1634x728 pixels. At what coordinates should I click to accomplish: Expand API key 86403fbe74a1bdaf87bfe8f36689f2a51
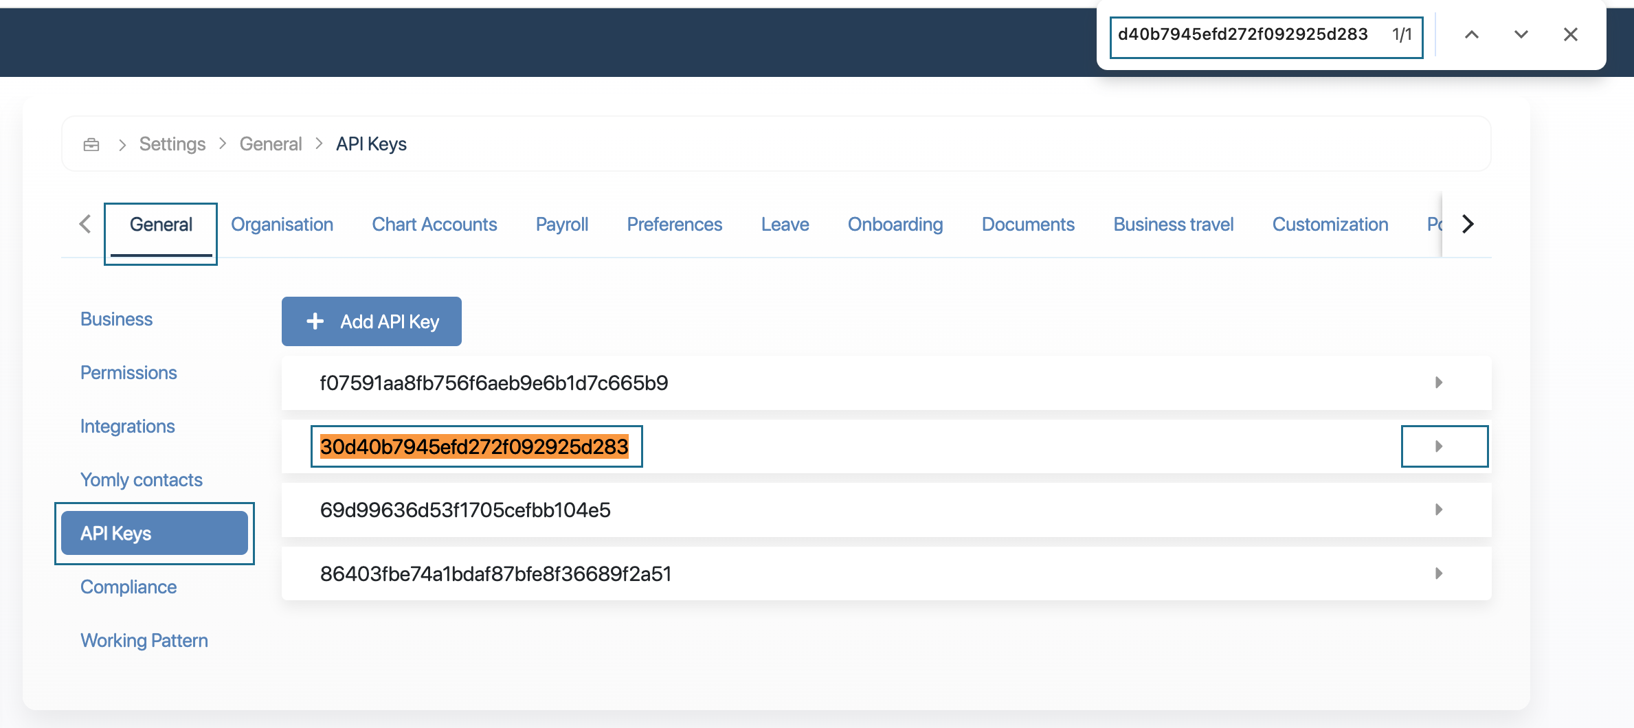1438,573
